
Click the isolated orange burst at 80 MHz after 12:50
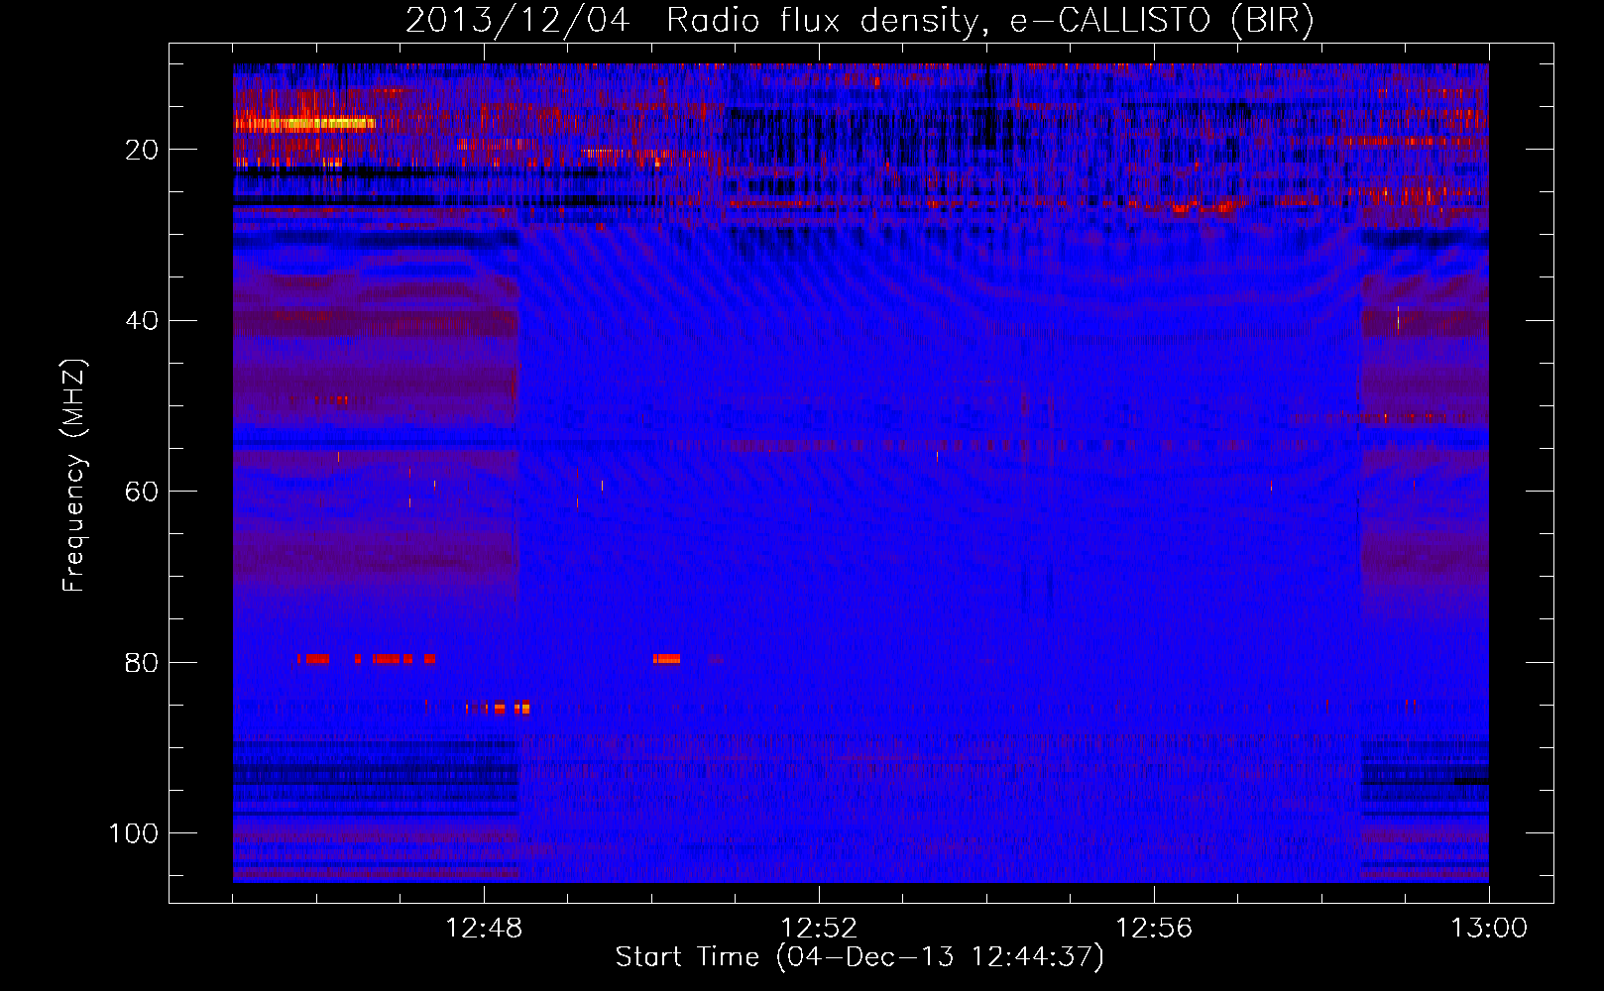[667, 659]
